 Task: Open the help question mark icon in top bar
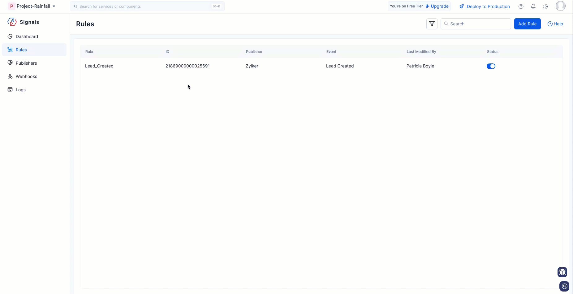pos(521,6)
